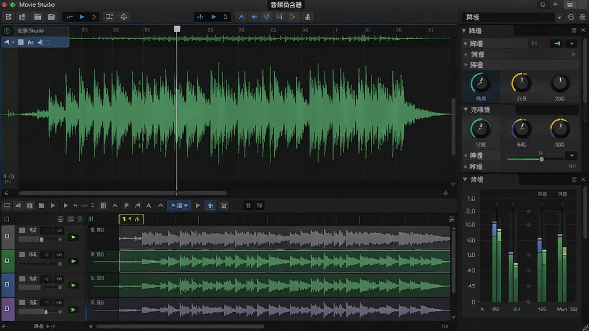
Task: Click the yellow-outlined marker box on the track ruler
Action: [x=131, y=219]
